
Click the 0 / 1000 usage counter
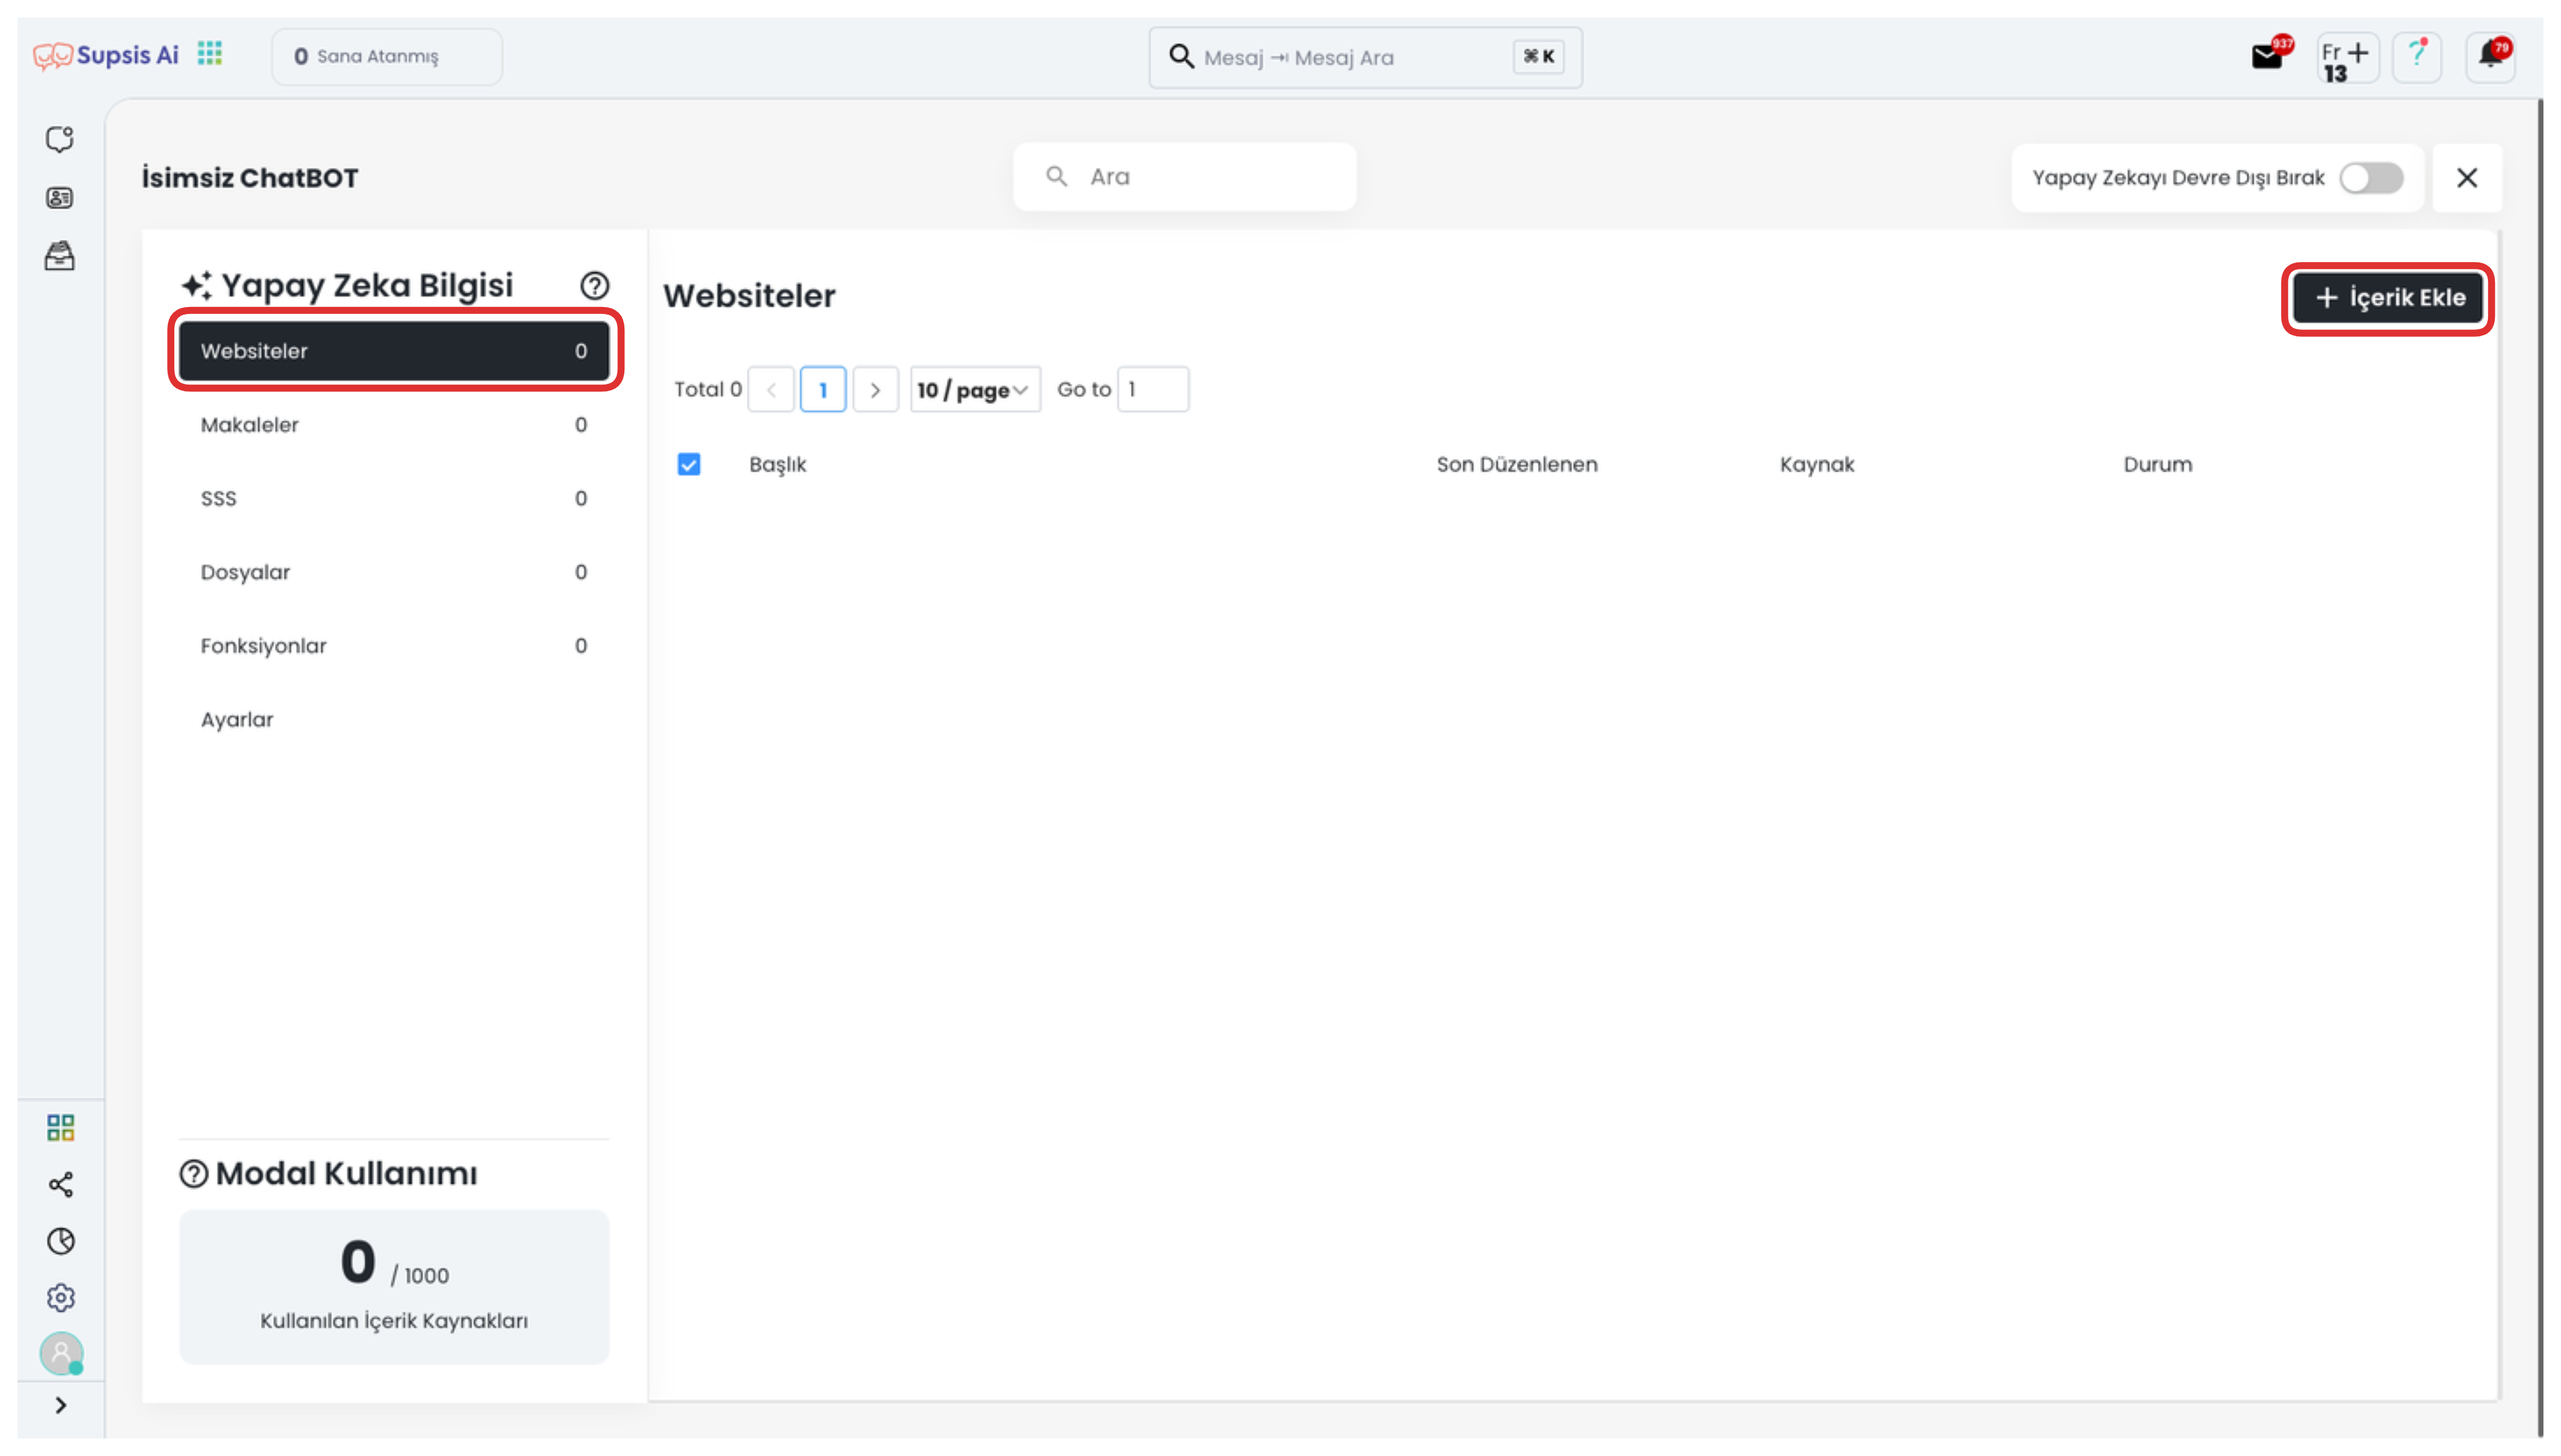click(394, 1263)
